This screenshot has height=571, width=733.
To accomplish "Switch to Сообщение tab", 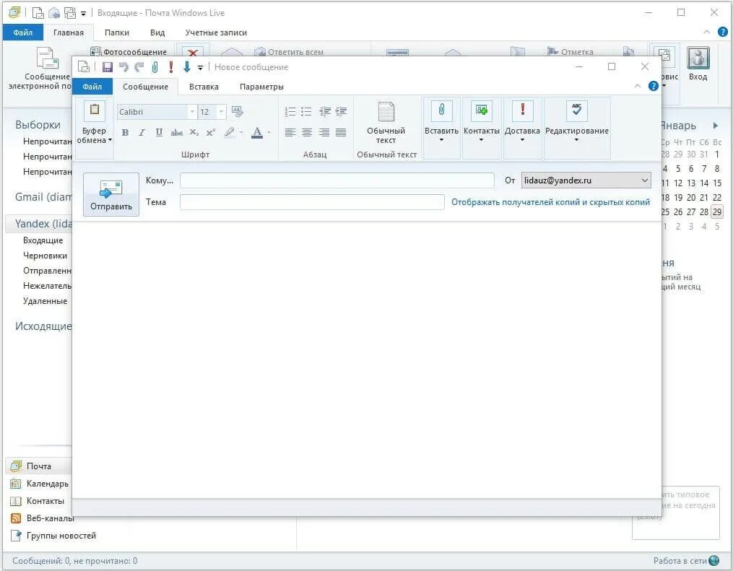I will pyautogui.click(x=145, y=87).
